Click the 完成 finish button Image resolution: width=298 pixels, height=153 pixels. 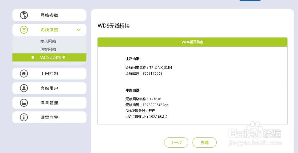tap(204, 142)
